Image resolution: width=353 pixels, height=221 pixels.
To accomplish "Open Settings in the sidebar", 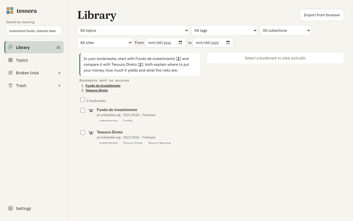I will pos(34,208).
